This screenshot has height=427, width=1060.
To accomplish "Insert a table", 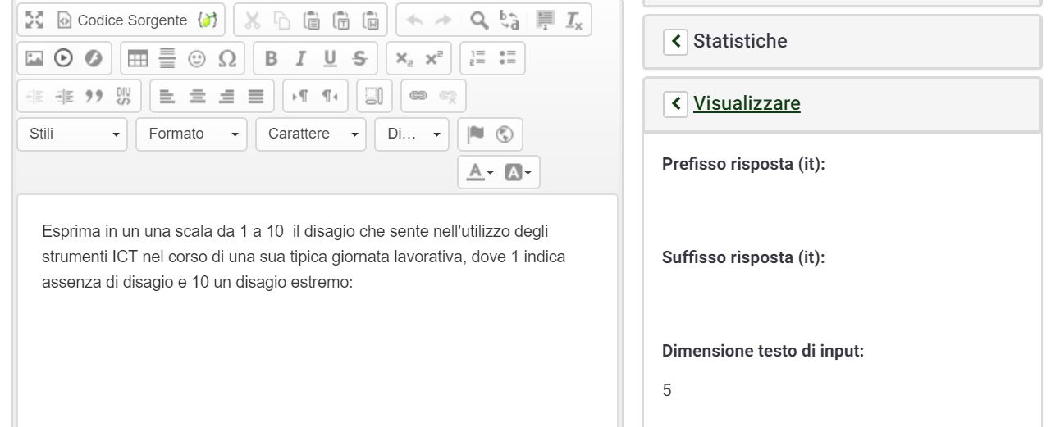I will click(x=139, y=58).
